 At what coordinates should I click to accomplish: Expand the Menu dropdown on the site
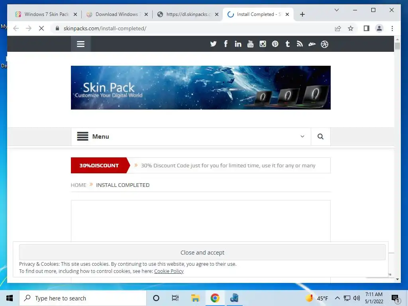click(302, 136)
